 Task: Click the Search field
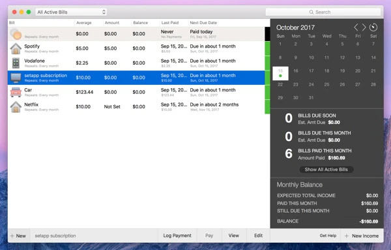(x=323, y=12)
